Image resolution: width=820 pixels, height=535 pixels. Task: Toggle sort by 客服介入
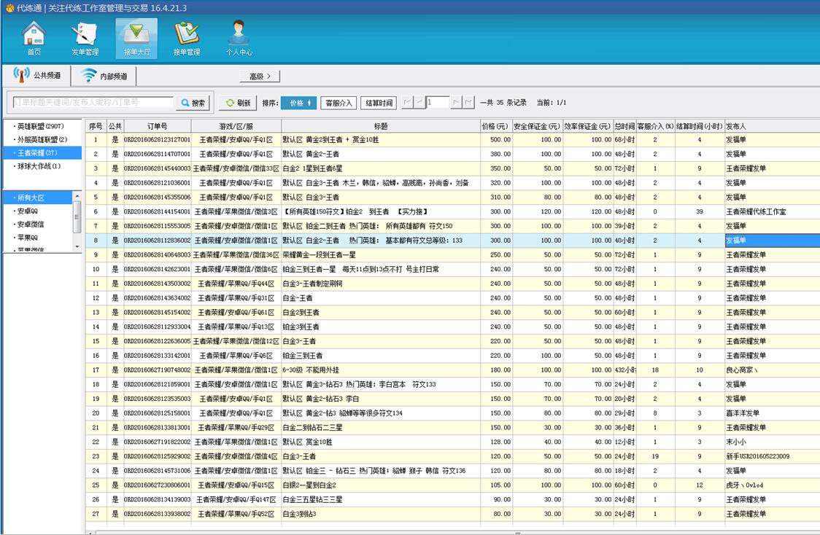coord(339,103)
